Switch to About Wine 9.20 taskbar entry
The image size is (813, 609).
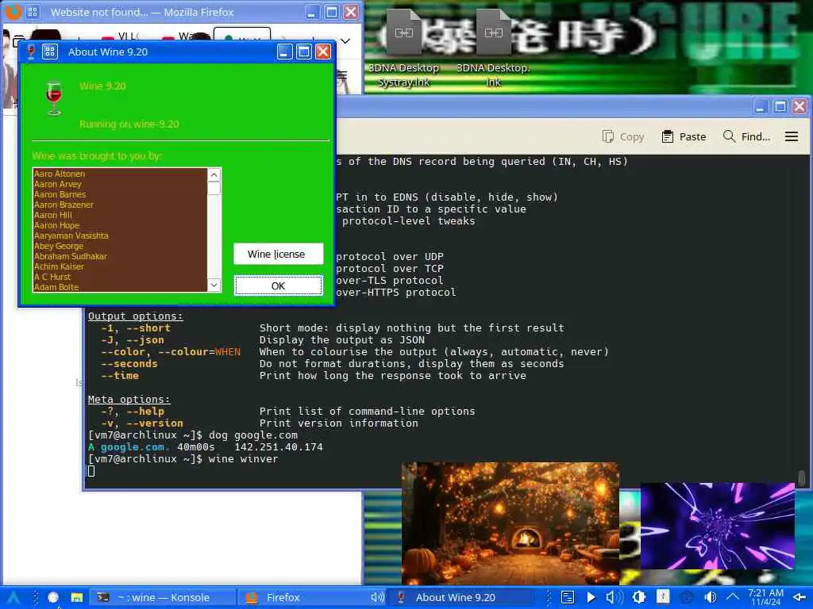(x=461, y=598)
